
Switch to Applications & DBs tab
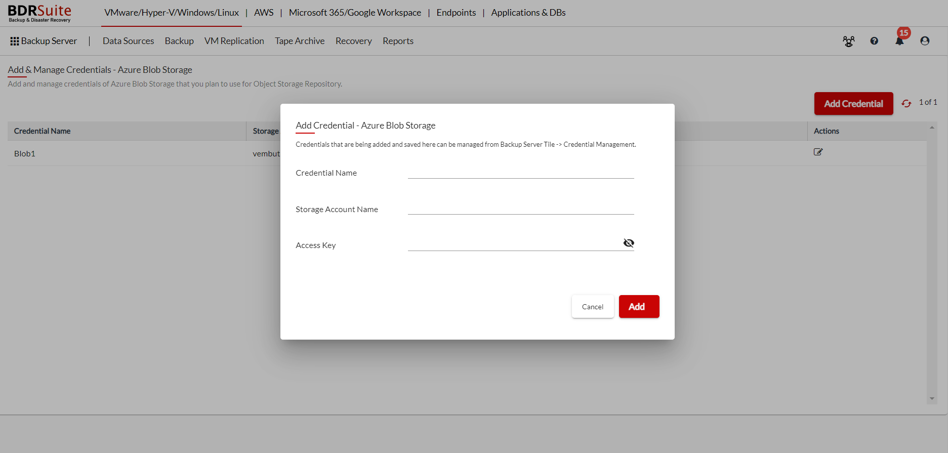click(x=528, y=13)
